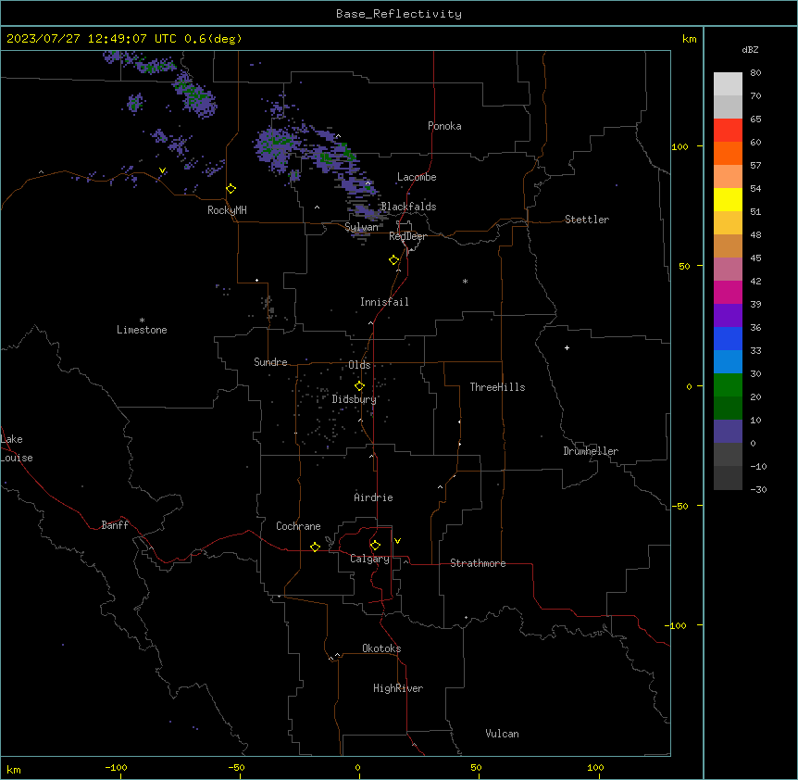Click the Cochrane city label

[298, 526]
